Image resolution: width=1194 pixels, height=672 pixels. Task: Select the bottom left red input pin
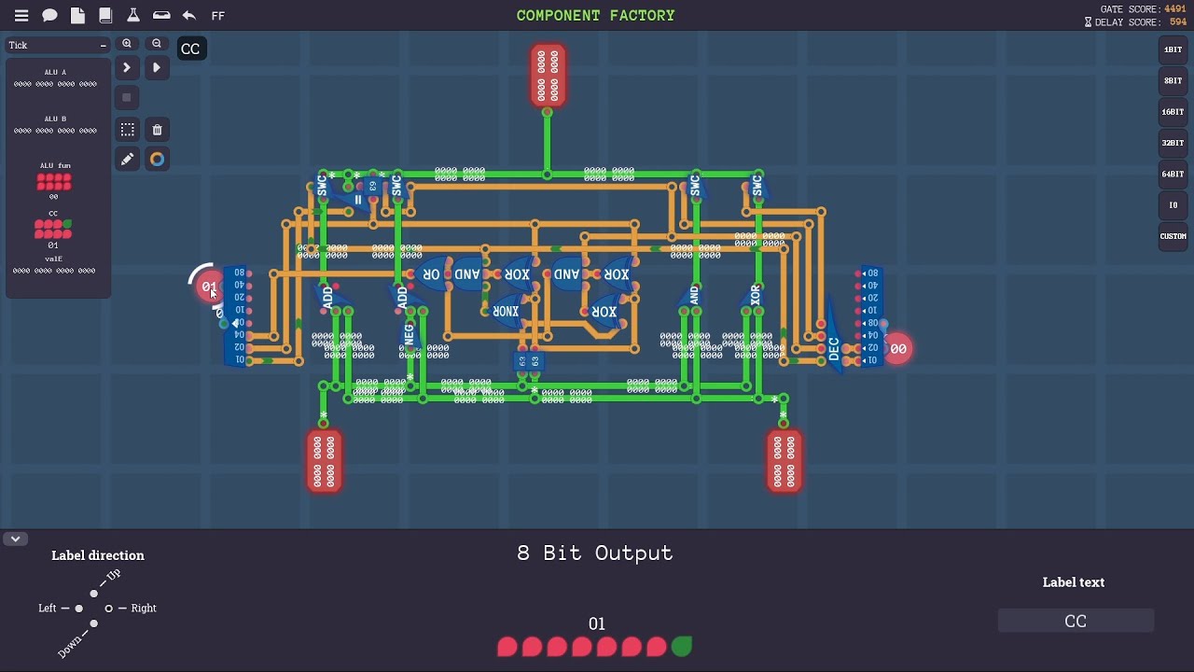(324, 461)
